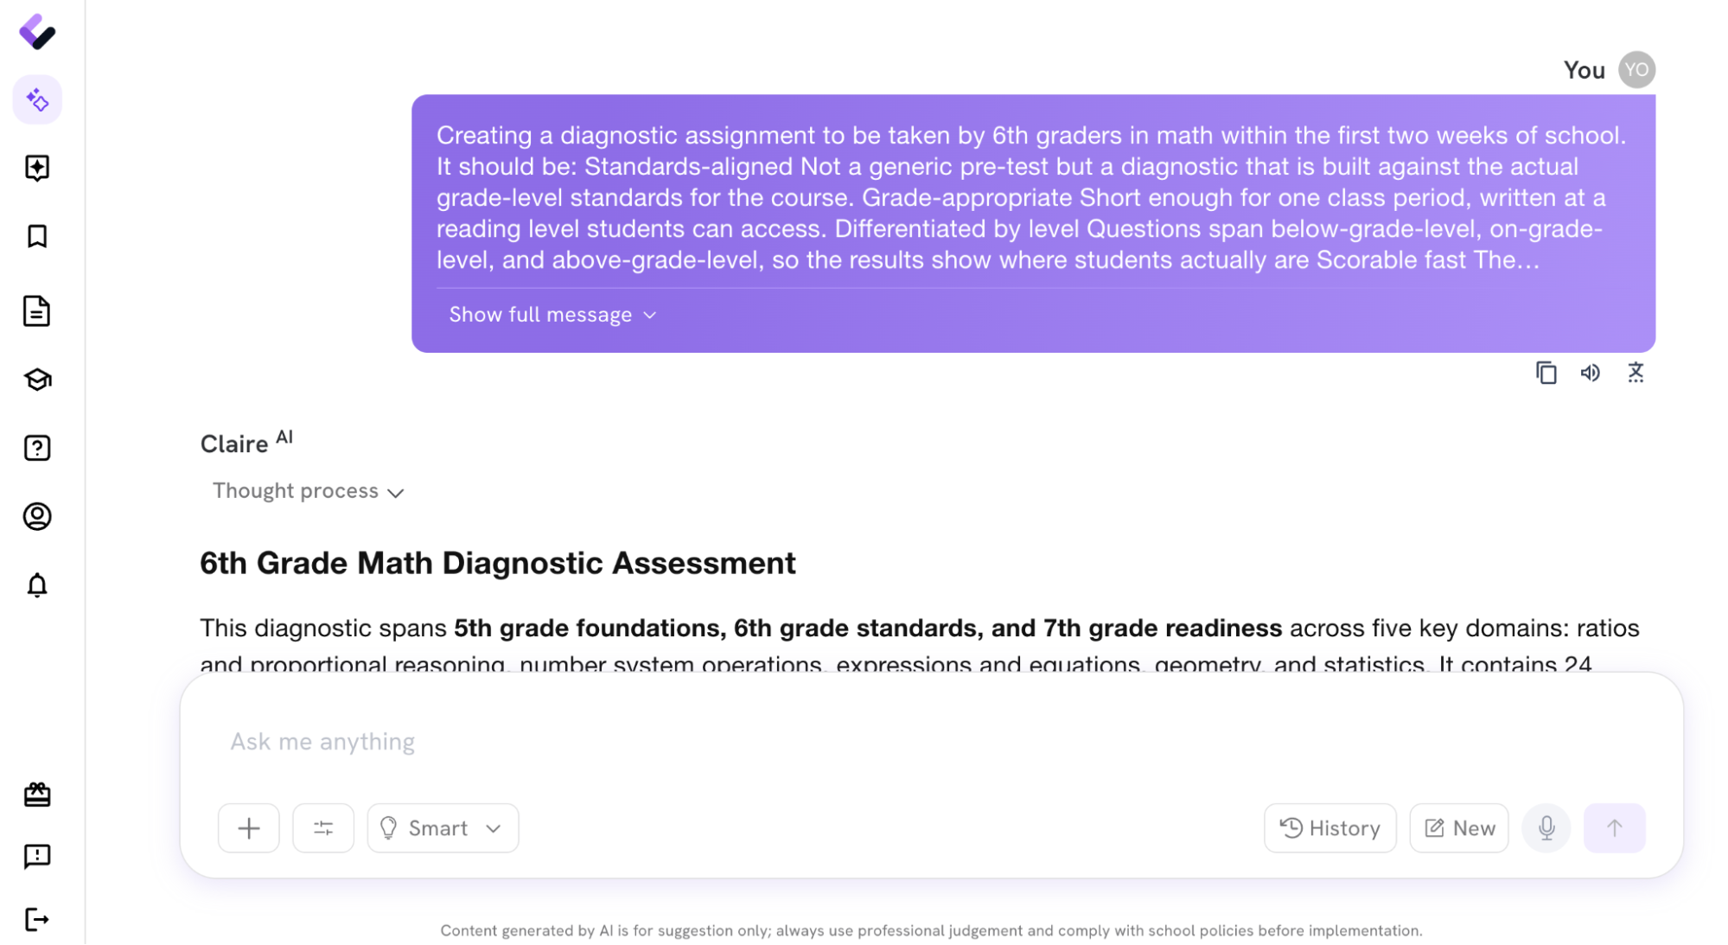Click the logout icon in sidebar
The width and height of the screenshot is (1728, 945).
[37, 919]
